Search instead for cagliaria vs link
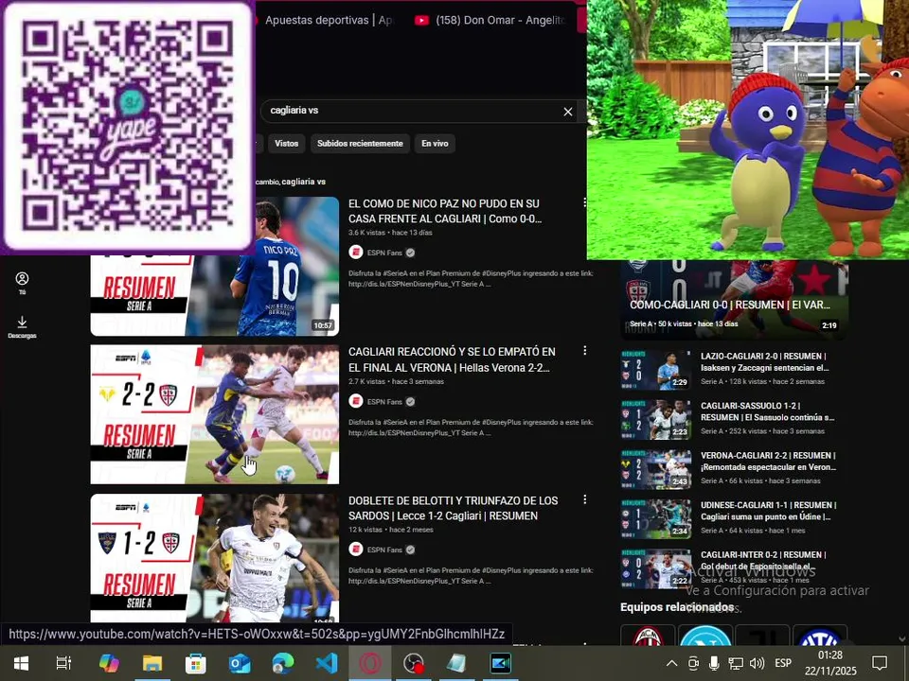909x681 pixels. coord(304,182)
